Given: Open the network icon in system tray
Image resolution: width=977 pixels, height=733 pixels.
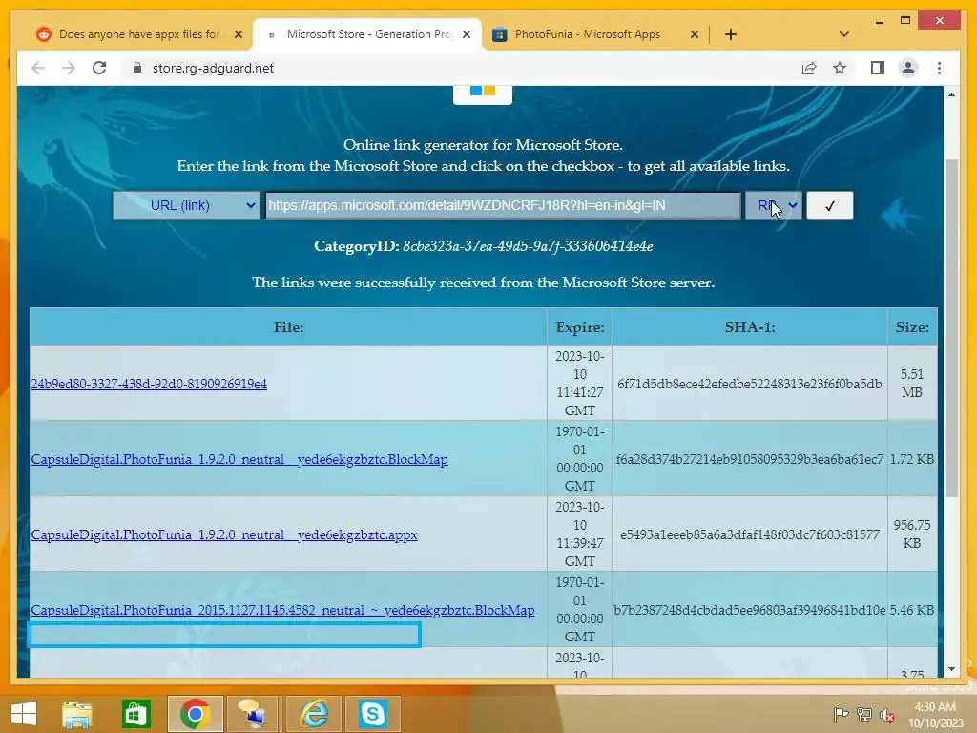Looking at the screenshot, I should 864,714.
